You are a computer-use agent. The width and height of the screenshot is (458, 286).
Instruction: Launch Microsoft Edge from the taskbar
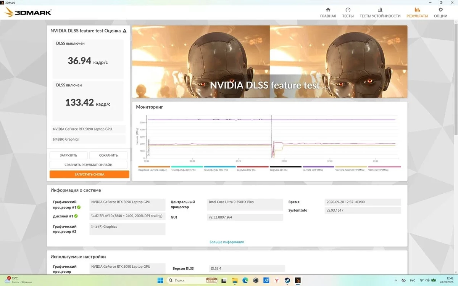245,280
